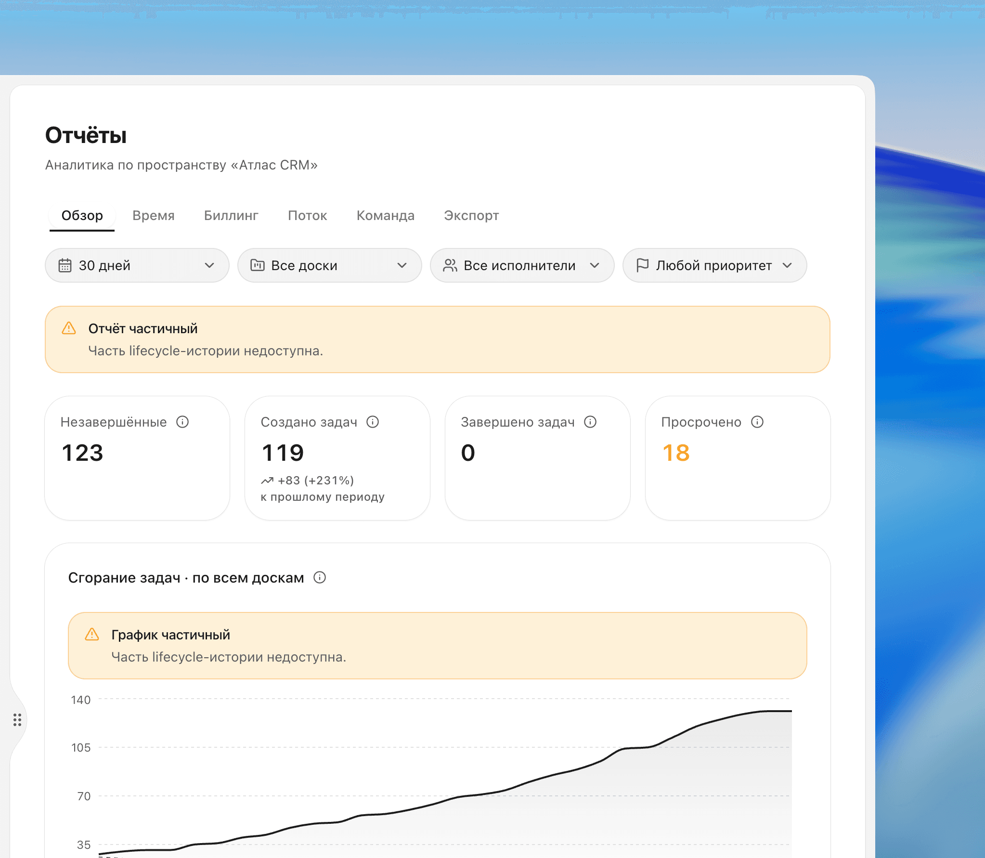Open the '30 дней' period dropdown

[137, 265]
